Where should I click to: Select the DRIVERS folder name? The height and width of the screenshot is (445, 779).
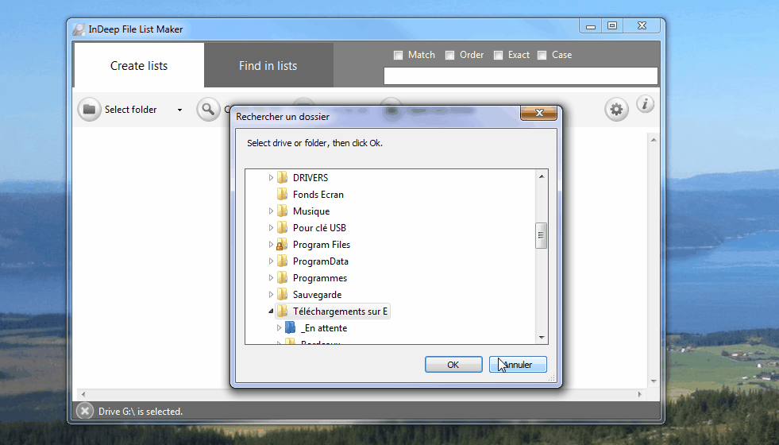[x=310, y=177]
